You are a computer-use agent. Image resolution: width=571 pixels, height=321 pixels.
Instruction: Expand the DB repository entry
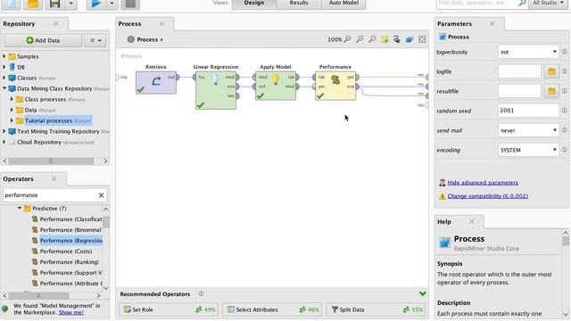(x=4, y=67)
